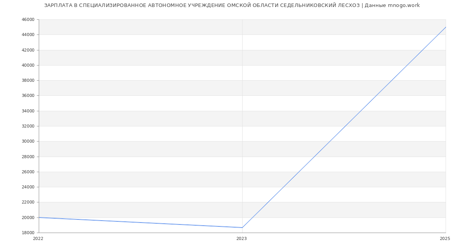Select the 18000 y-axis label
465x252 pixels.
coord(28,233)
